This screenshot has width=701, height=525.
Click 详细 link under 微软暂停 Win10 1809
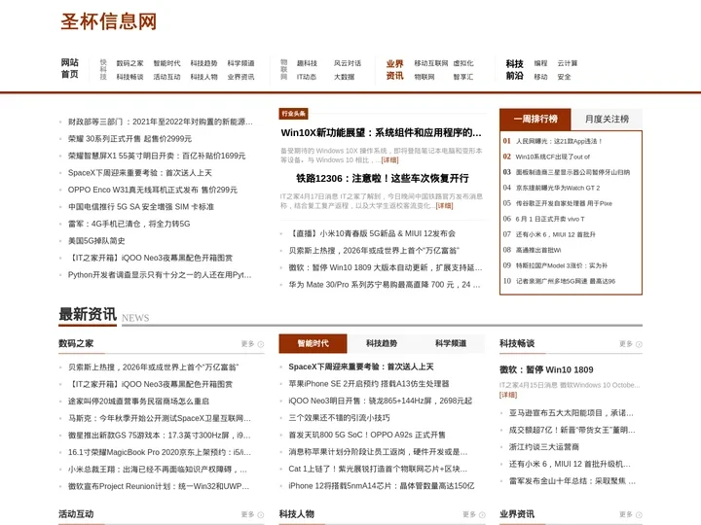[x=508, y=395]
